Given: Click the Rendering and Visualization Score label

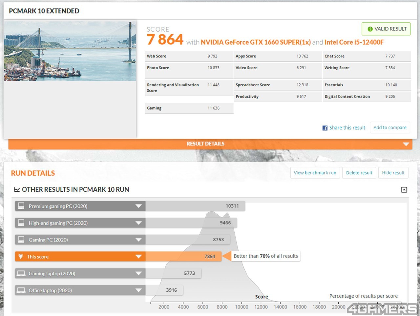Looking at the screenshot, I should (x=173, y=88).
